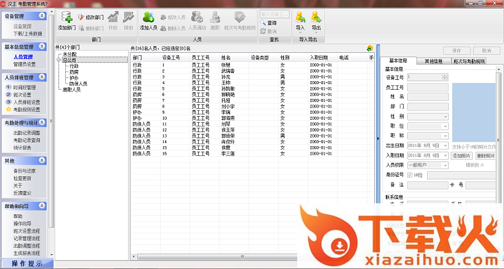Click the 导出 export icon
This screenshot has width=504, height=269.
[316, 17]
